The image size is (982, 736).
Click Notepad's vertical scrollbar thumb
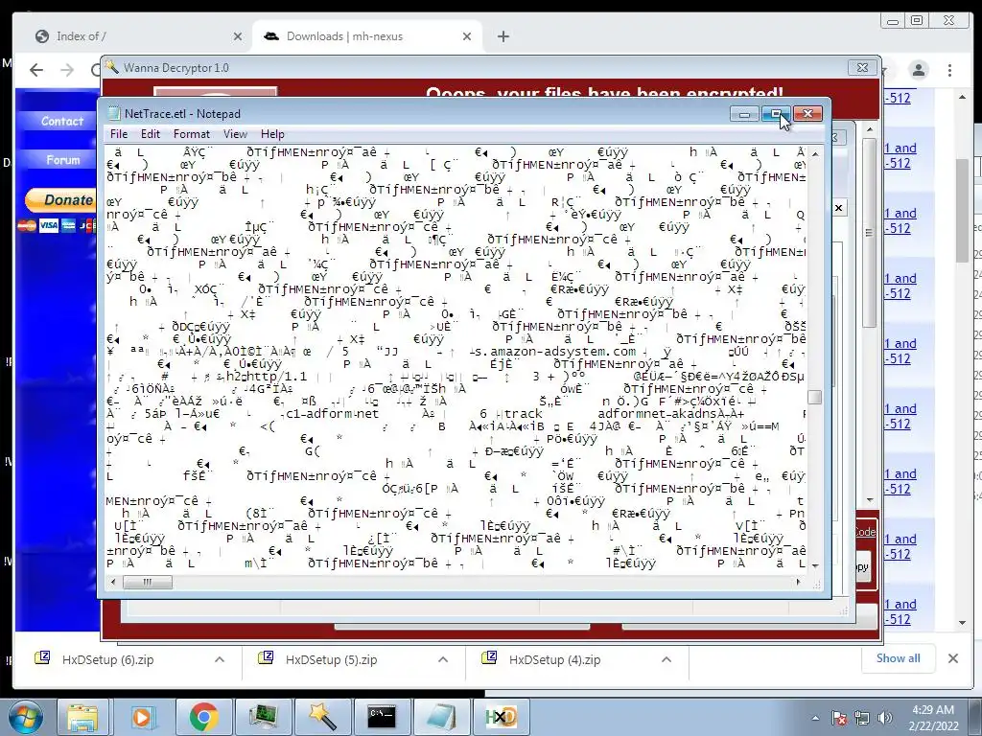[815, 398]
